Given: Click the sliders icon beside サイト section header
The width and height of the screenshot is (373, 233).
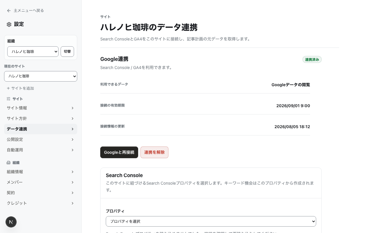Looking at the screenshot, I should pyautogui.click(x=8, y=99).
